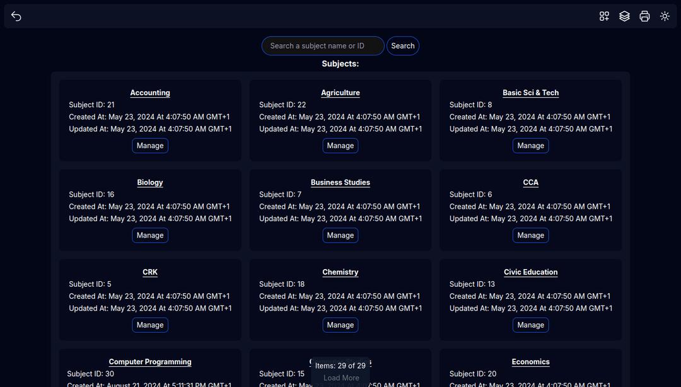Select Manage for CRK
The image size is (681, 387).
[x=150, y=325]
